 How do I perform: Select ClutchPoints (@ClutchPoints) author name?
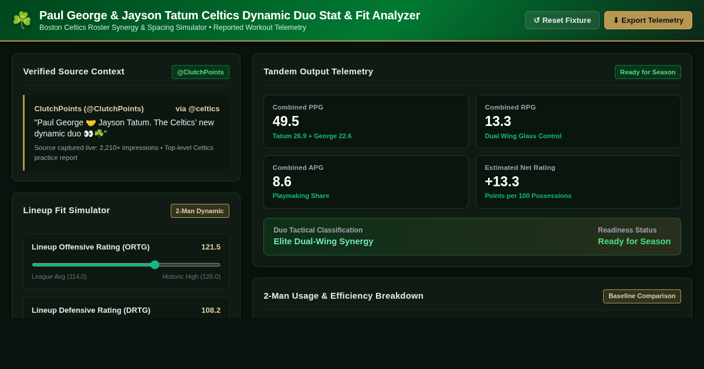pos(89,108)
